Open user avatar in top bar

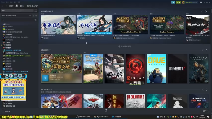[183, 2]
